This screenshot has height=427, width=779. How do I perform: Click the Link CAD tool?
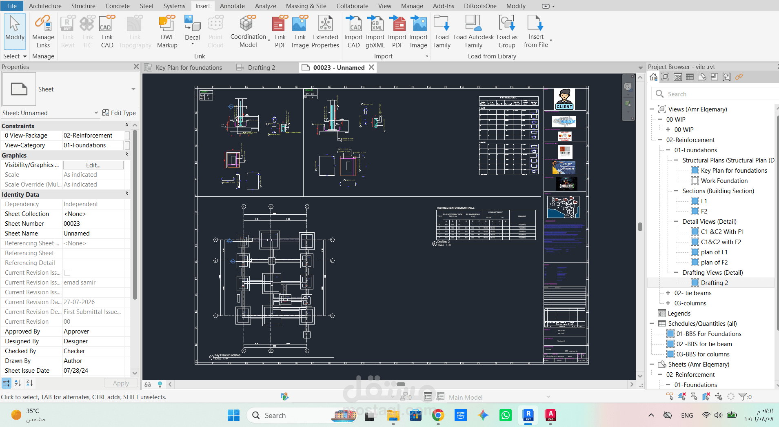coord(107,32)
